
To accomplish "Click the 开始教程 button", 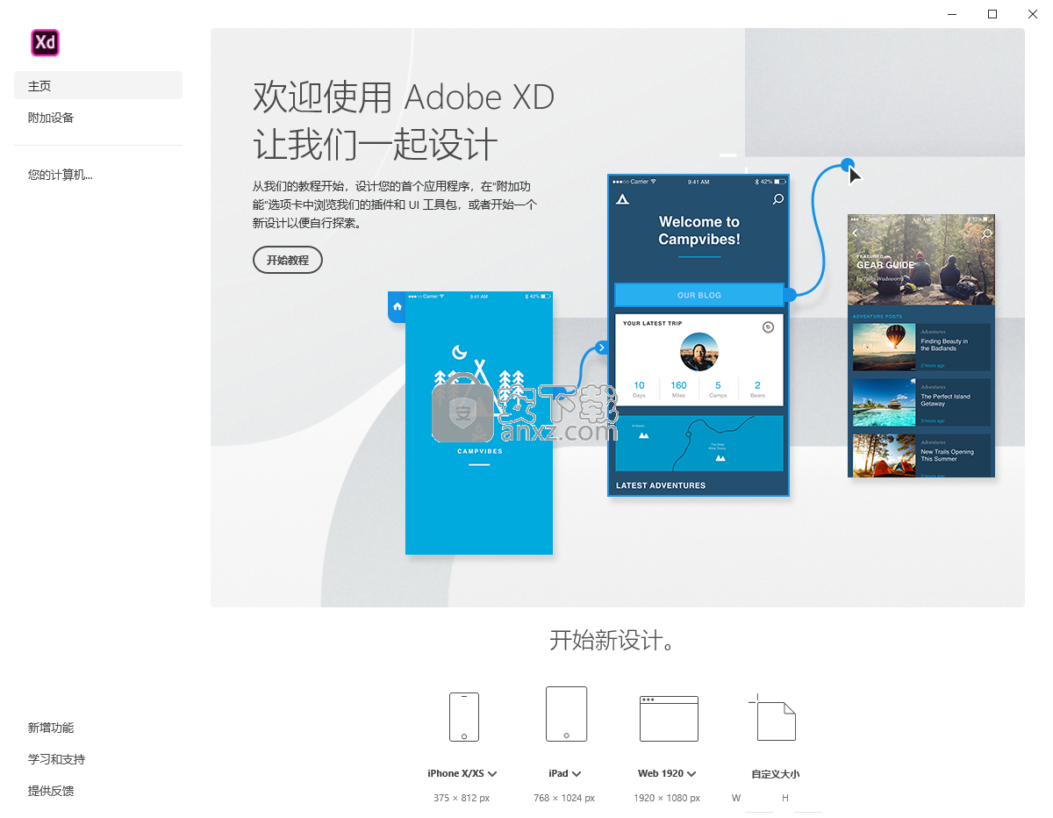I will point(288,261).
